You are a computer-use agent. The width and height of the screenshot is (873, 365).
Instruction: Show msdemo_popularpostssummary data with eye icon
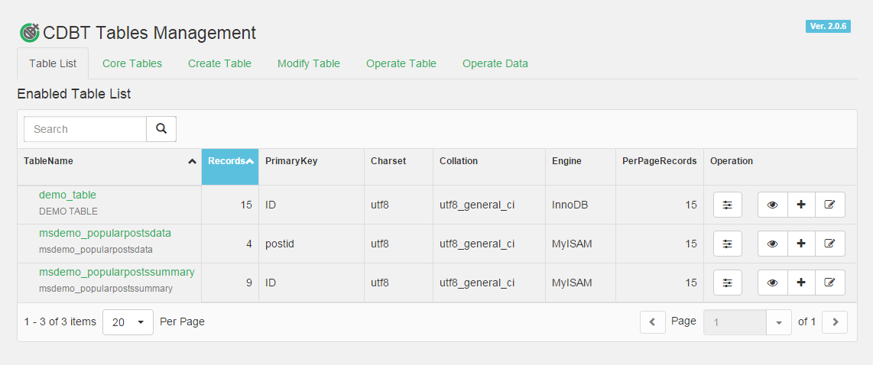click(x=772, y=283)
